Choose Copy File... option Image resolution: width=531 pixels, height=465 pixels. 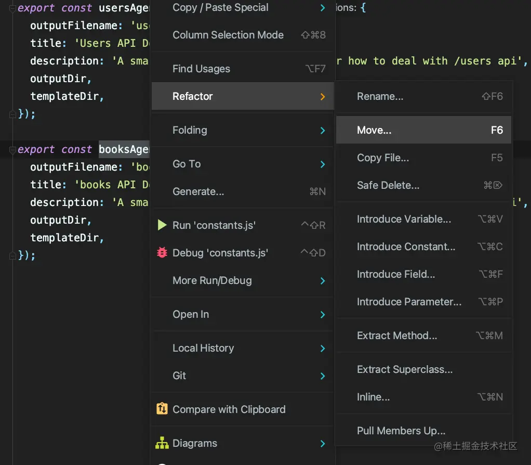[x=423, y=158]
